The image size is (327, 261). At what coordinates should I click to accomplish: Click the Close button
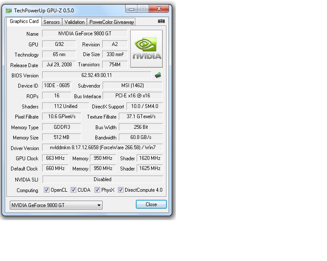pos(151,204)
